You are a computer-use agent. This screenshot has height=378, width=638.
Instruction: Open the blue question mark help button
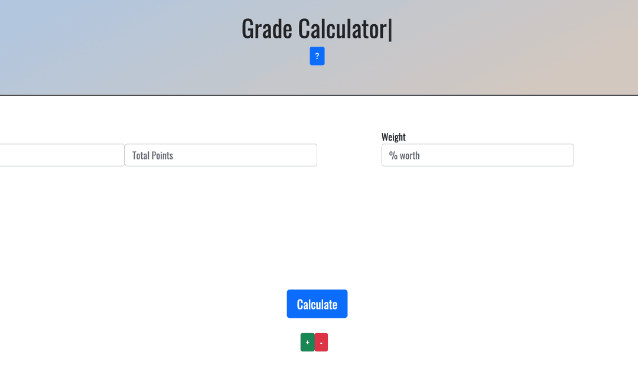tap(317, 56)
